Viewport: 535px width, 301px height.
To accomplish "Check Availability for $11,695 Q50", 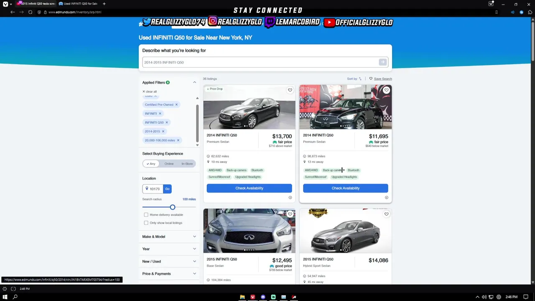I will 345,188.
